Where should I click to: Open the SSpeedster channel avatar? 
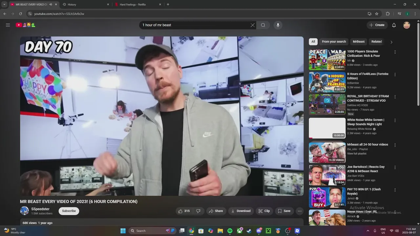24,211
